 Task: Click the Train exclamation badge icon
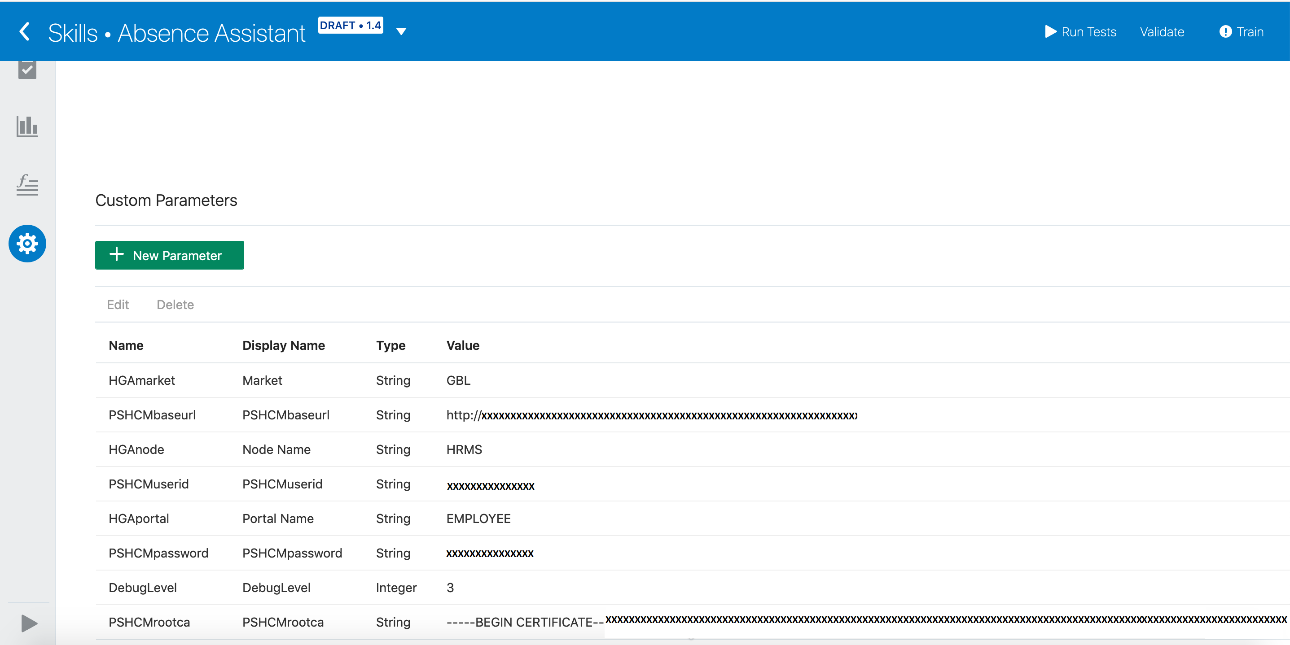click(x=1225, y=31)
